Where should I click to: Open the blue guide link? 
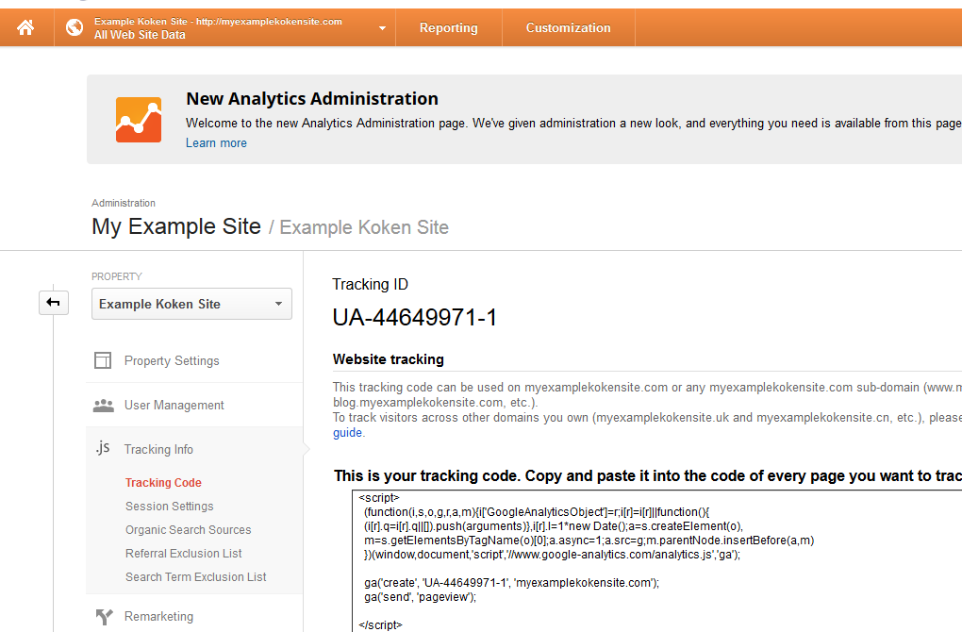347,433
